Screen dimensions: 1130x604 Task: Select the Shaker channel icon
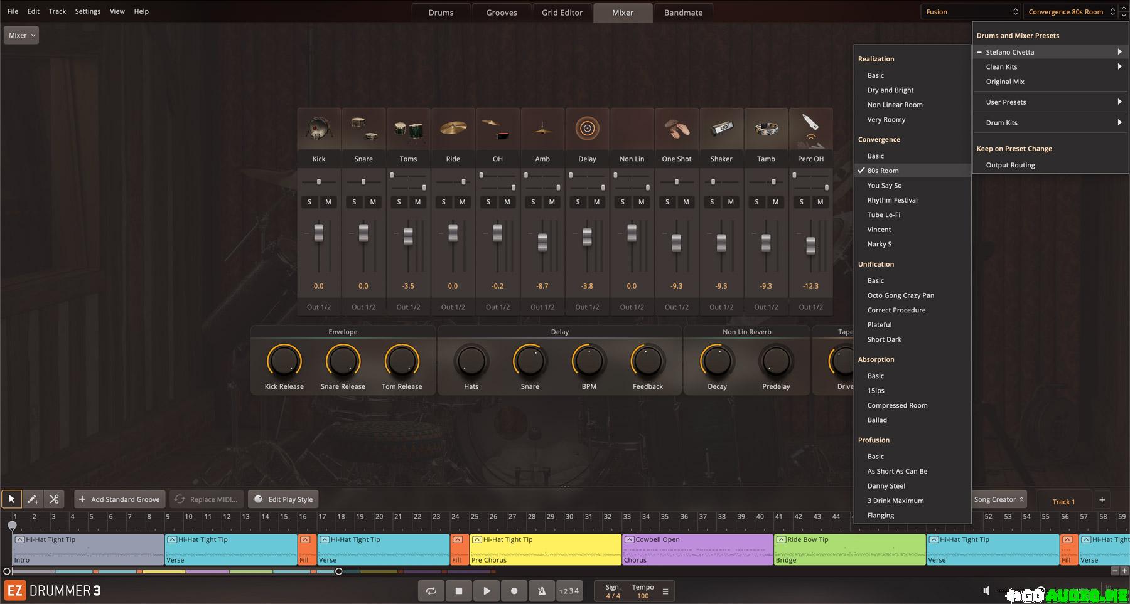(721, 129)
